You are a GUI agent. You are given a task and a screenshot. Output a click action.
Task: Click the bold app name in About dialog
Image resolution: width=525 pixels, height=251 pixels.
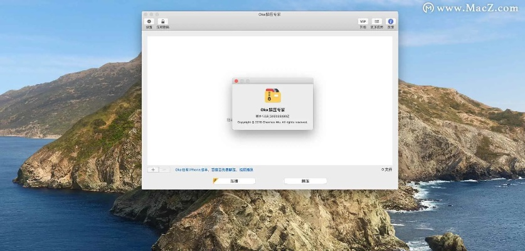click(273, 110)
